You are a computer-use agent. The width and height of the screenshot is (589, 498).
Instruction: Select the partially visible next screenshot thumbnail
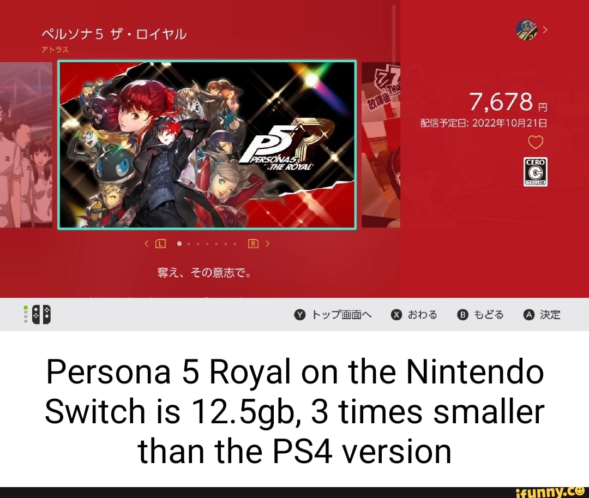[x=381, y=145]
